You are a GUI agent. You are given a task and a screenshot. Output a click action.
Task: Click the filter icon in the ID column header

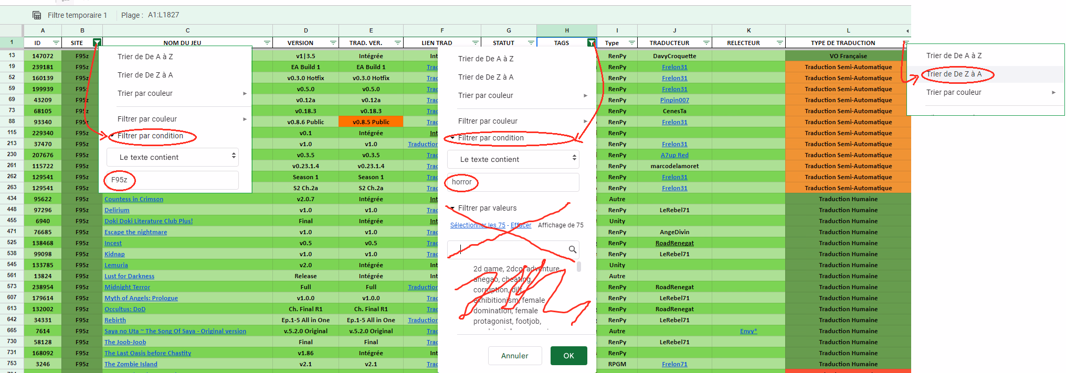(56, 43)
